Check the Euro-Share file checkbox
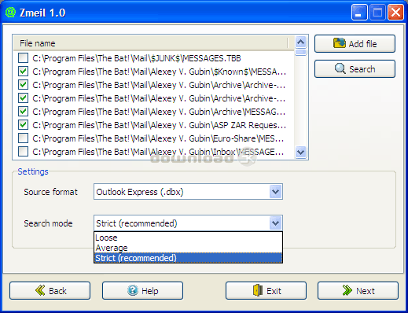The width and height of the screenshot is (408, 313). [24, 138]
